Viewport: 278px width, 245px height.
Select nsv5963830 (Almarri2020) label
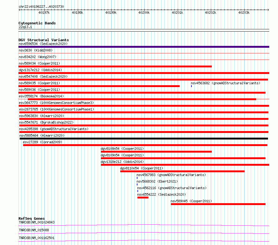coord(42,116)
